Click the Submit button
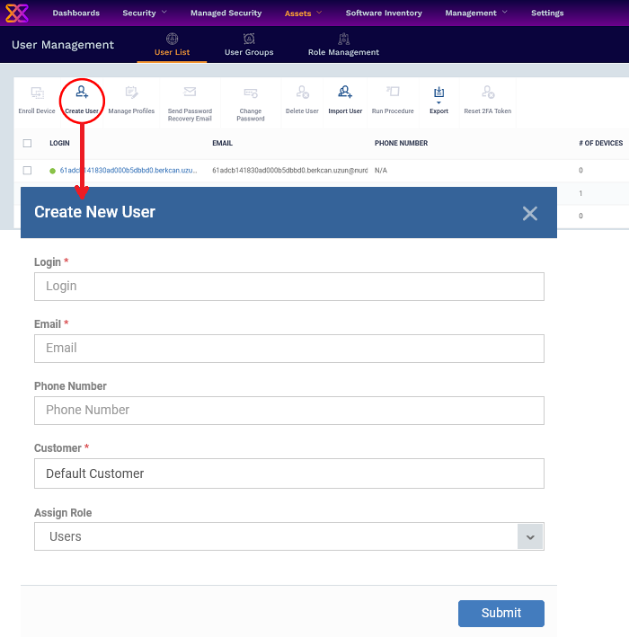629x637 pixels. click(x=501, y=613)
